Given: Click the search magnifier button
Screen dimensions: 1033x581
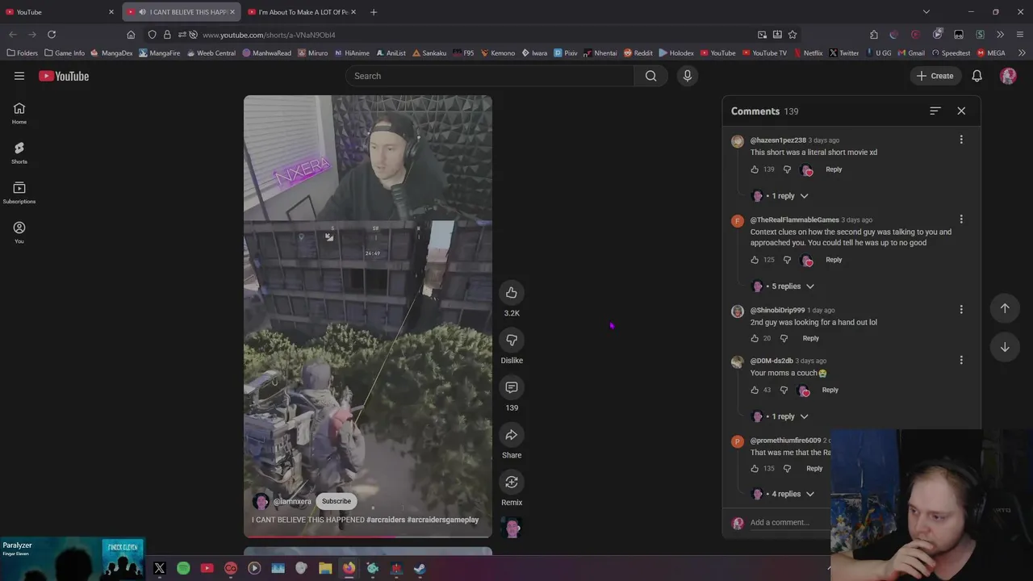Looking at the screenshot, I should click(x=650, y=76).
